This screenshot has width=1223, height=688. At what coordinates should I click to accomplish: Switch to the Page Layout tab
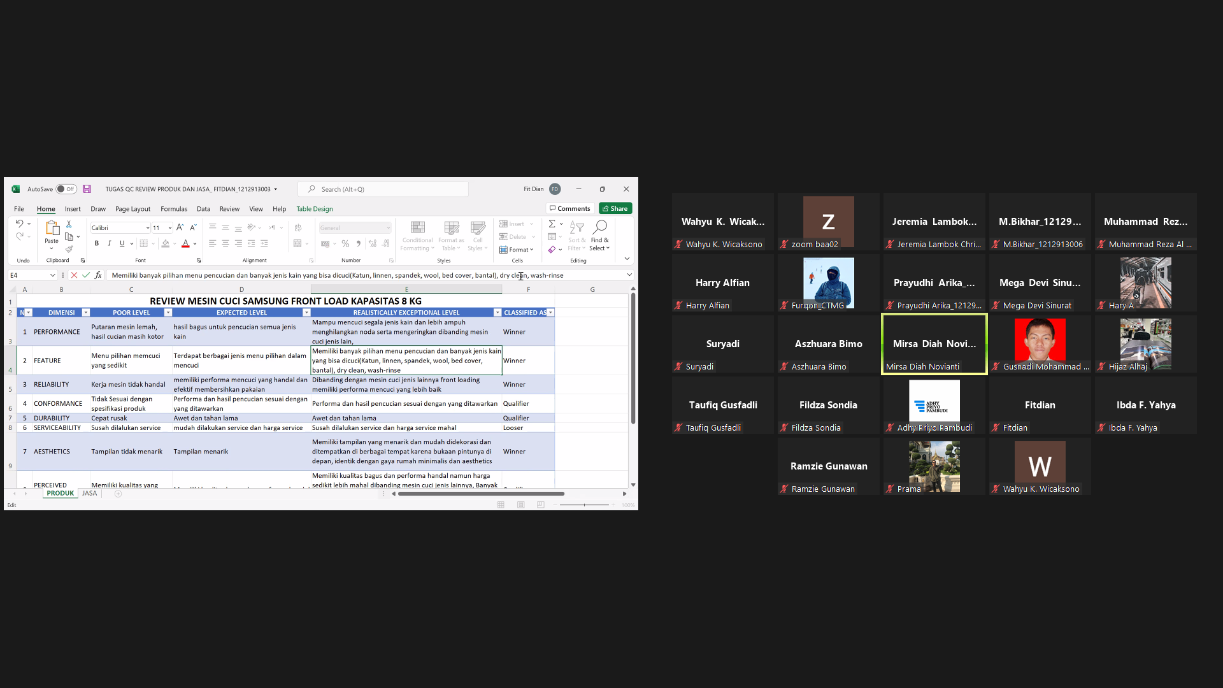132,209
